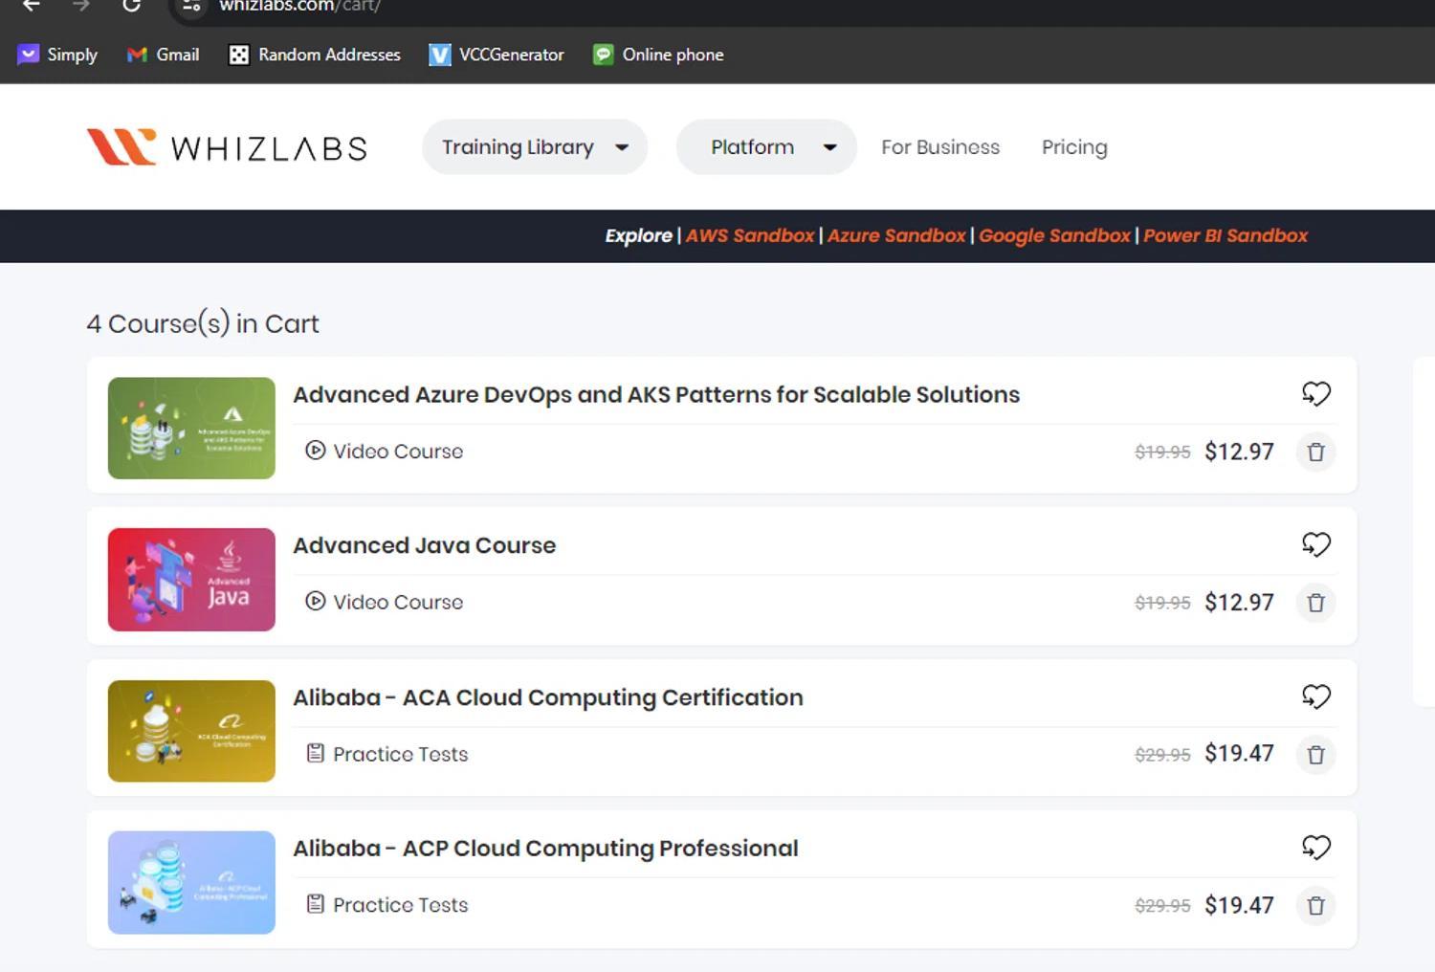Open the Training Library dropdown
The image size is (1435, 972).
(x=535, y=147)
